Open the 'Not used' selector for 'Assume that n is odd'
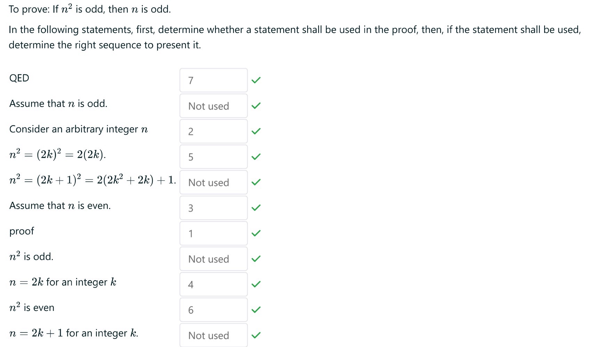The image size is (605, 347). click(x=213, y=106)
